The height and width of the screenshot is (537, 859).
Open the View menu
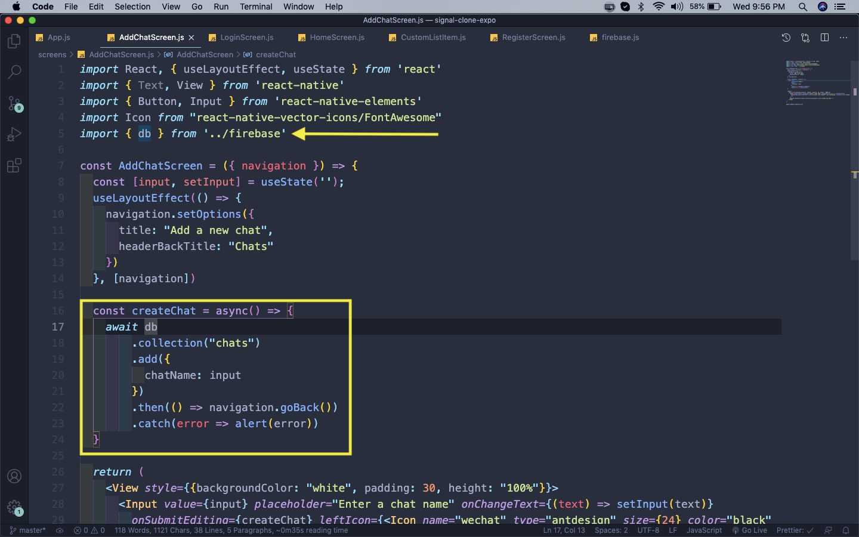(171, 7)
